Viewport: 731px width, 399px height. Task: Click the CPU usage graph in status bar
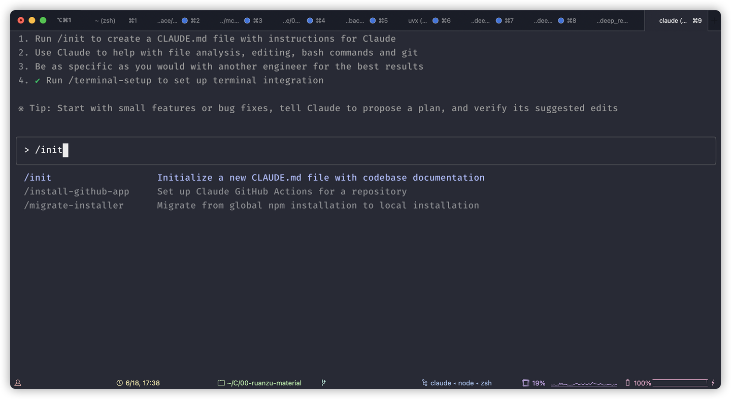pos(584,384)
